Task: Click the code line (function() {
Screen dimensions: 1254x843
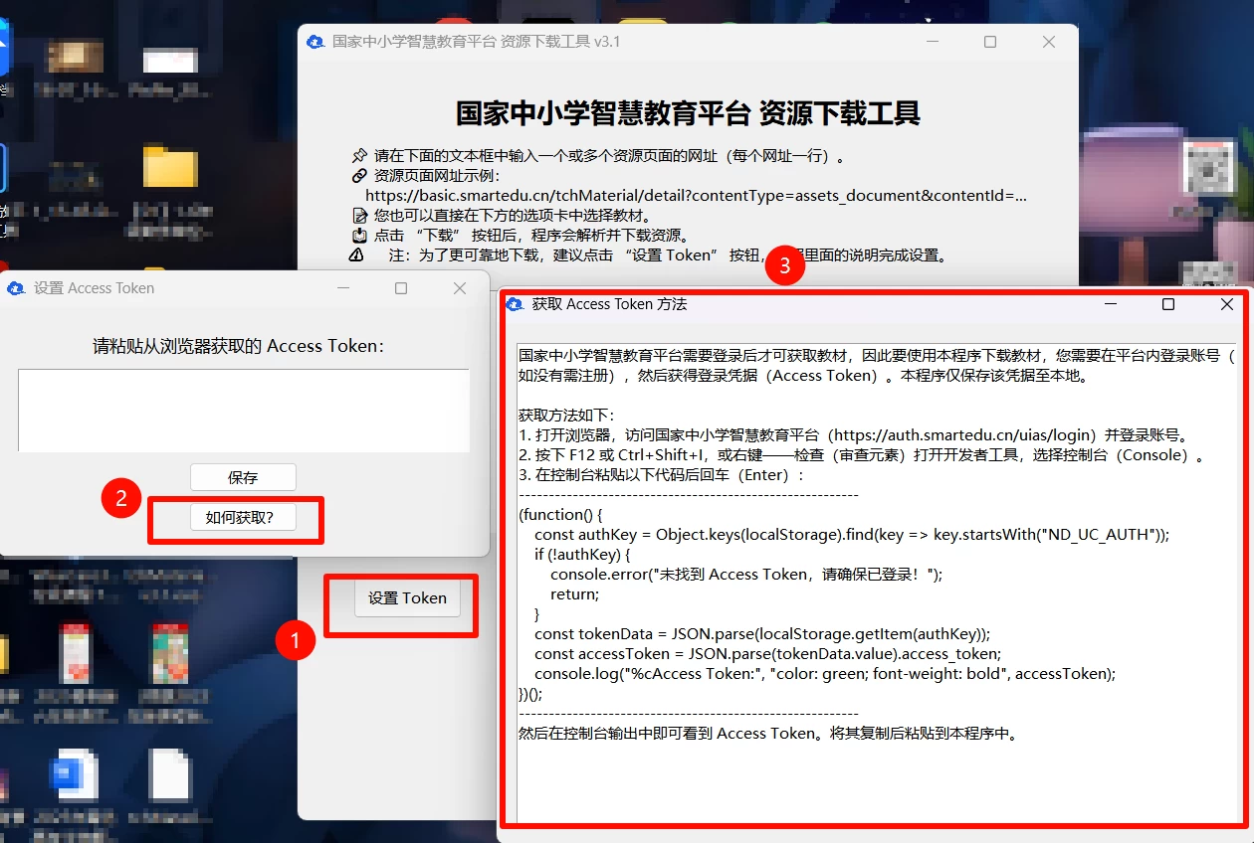Action: (560, 515)
